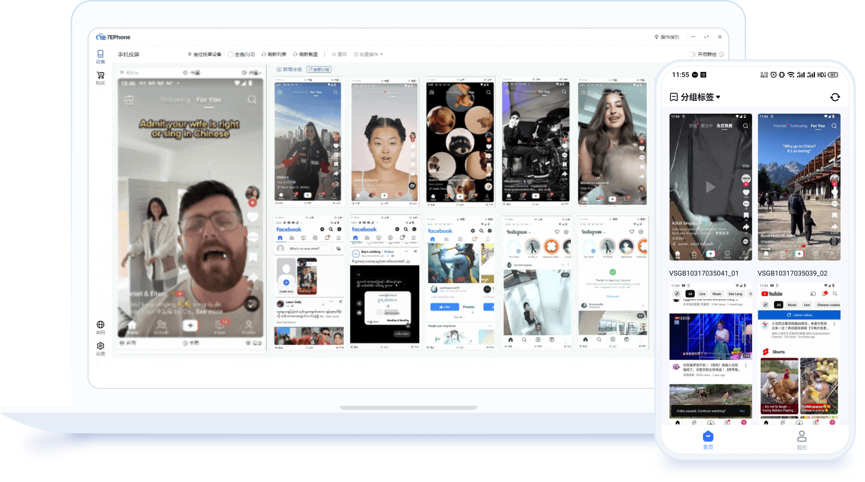The height and width of the screenshot is (482, 865).
Task: Click the 官网 globe icon in sidebar
Action: (100, 325)
